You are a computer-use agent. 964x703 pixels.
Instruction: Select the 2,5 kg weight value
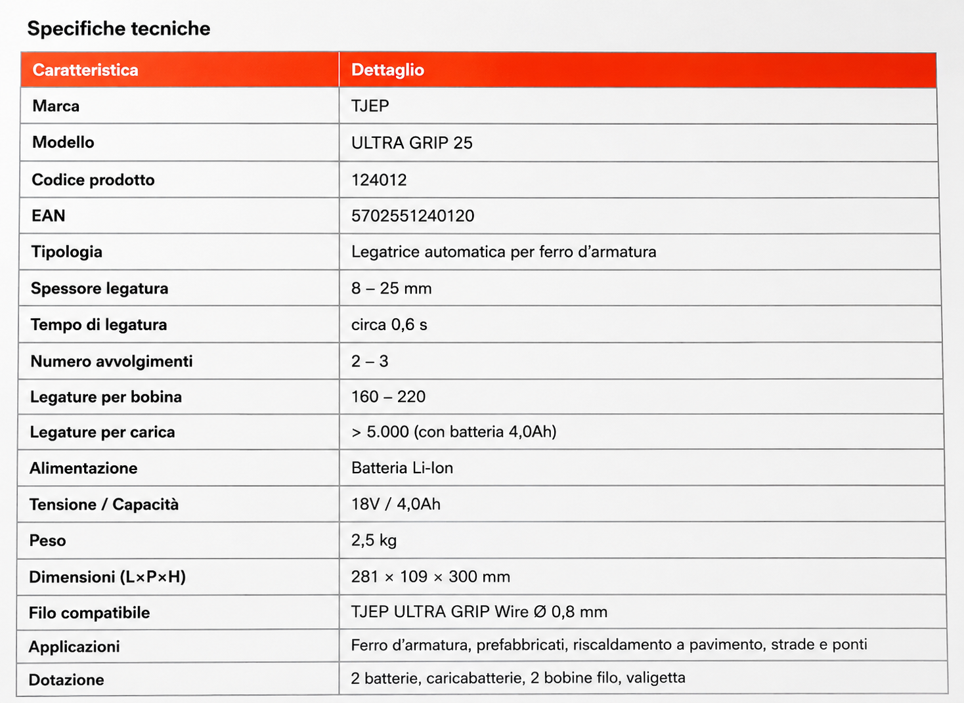[374, 540]
